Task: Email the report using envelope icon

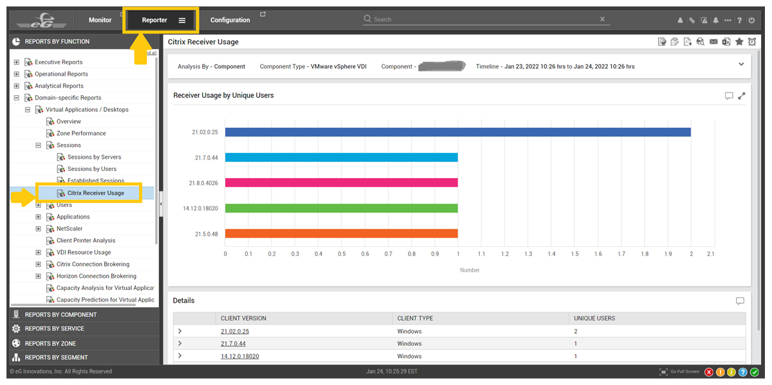Action: point(713,42)
